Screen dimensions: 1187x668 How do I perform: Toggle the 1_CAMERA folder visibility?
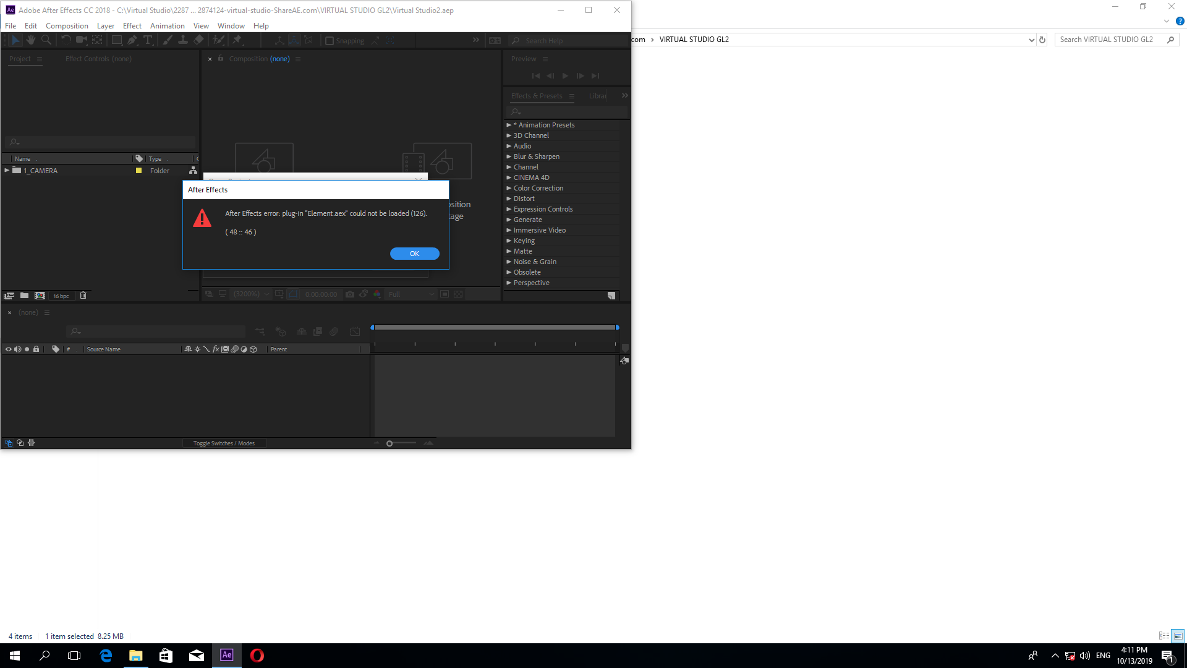(x=7, y=171)
